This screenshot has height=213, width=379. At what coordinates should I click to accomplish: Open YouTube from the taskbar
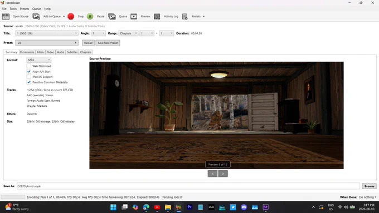(x=157, y=207)
